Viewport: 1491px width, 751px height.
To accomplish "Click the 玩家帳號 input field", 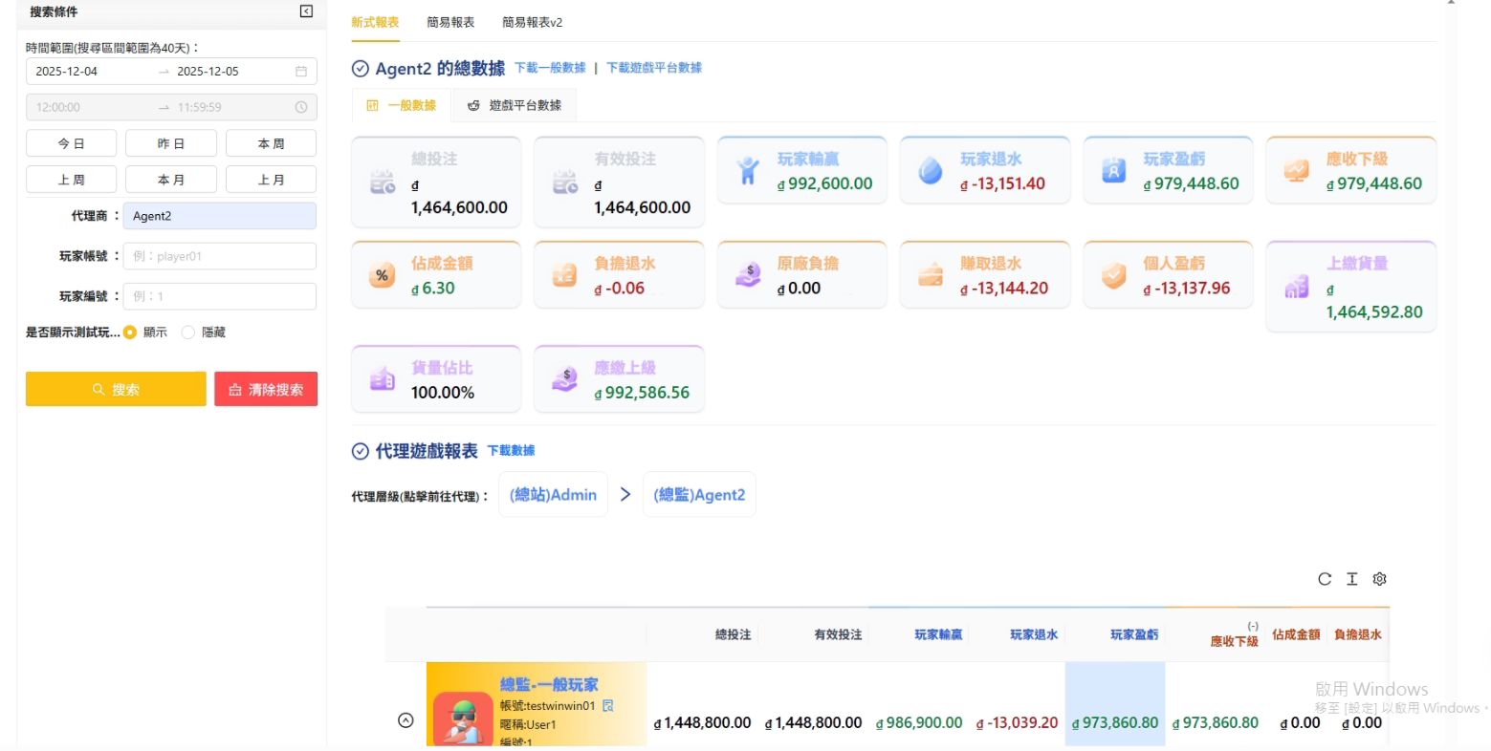I will [220, 256].
